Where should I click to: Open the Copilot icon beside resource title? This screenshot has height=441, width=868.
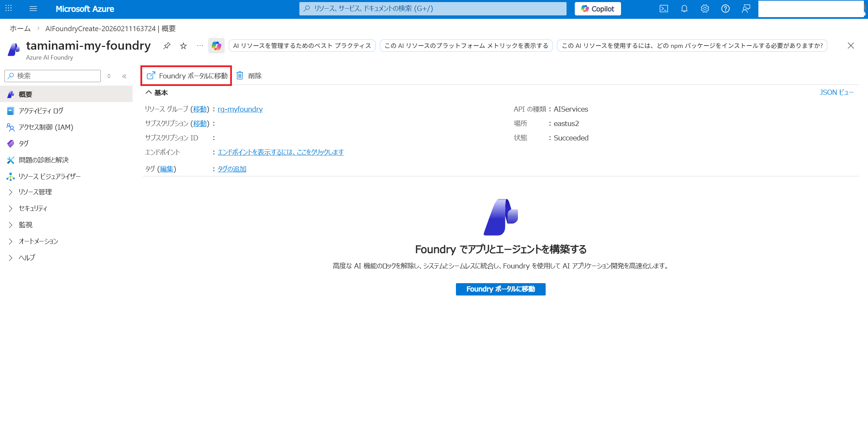pos(216,46)
